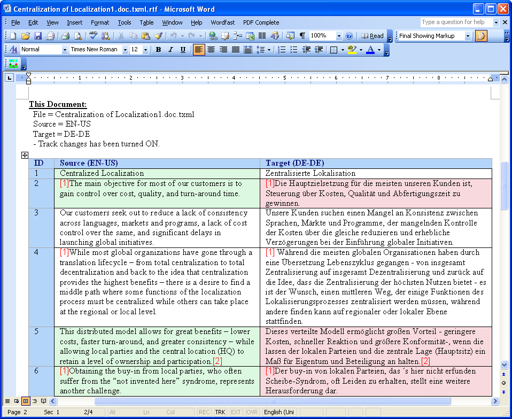Open the Format menu
The height and width of the screenshot is (419, 512).
coord(100,22)
